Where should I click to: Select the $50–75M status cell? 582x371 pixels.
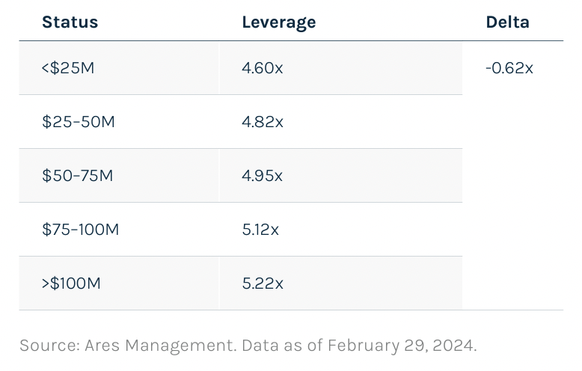(x=78, y=176)
